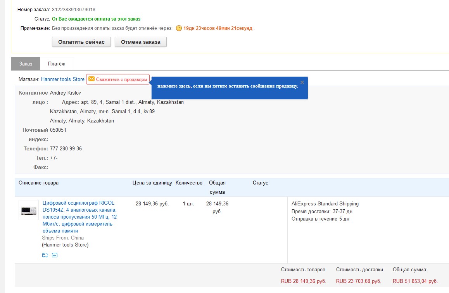
Task: Click the green payment-awaited status text
Action: pyautogui.click(x=96, y=19)
